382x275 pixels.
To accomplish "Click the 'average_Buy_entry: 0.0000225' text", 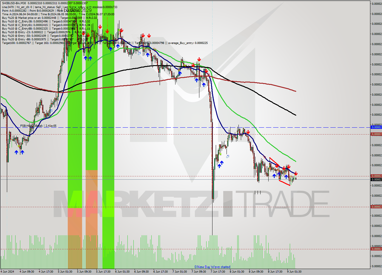I will [x=188, y=43].
